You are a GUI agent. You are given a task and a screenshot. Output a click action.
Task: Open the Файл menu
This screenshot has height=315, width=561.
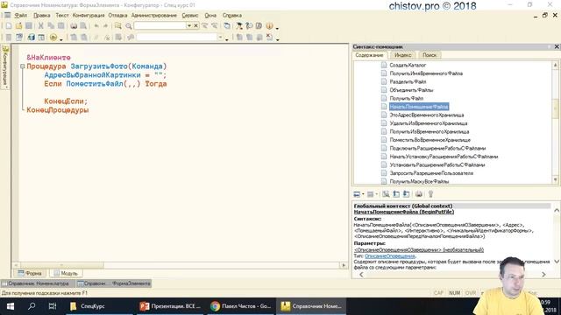click(21, 16)
